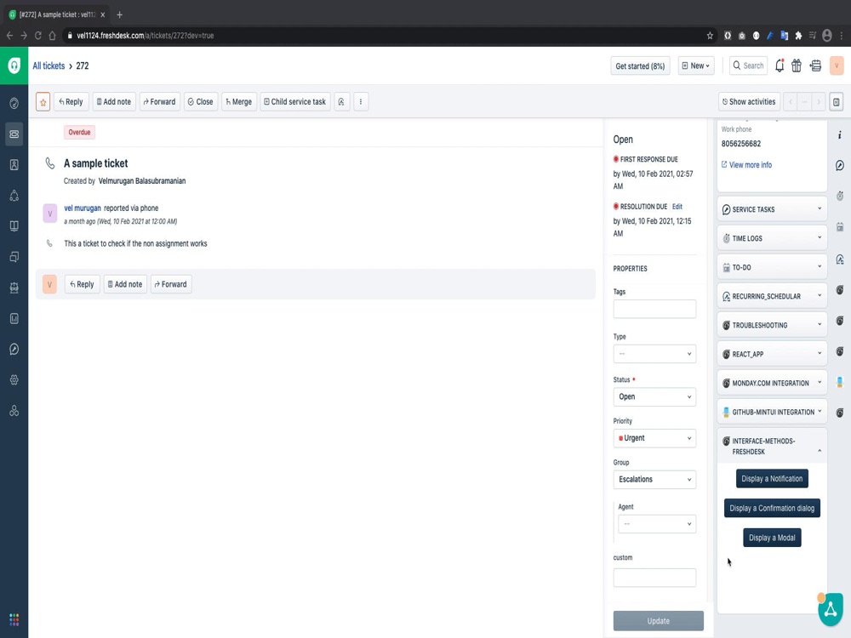Click Show activities

(x=748, y=102)
